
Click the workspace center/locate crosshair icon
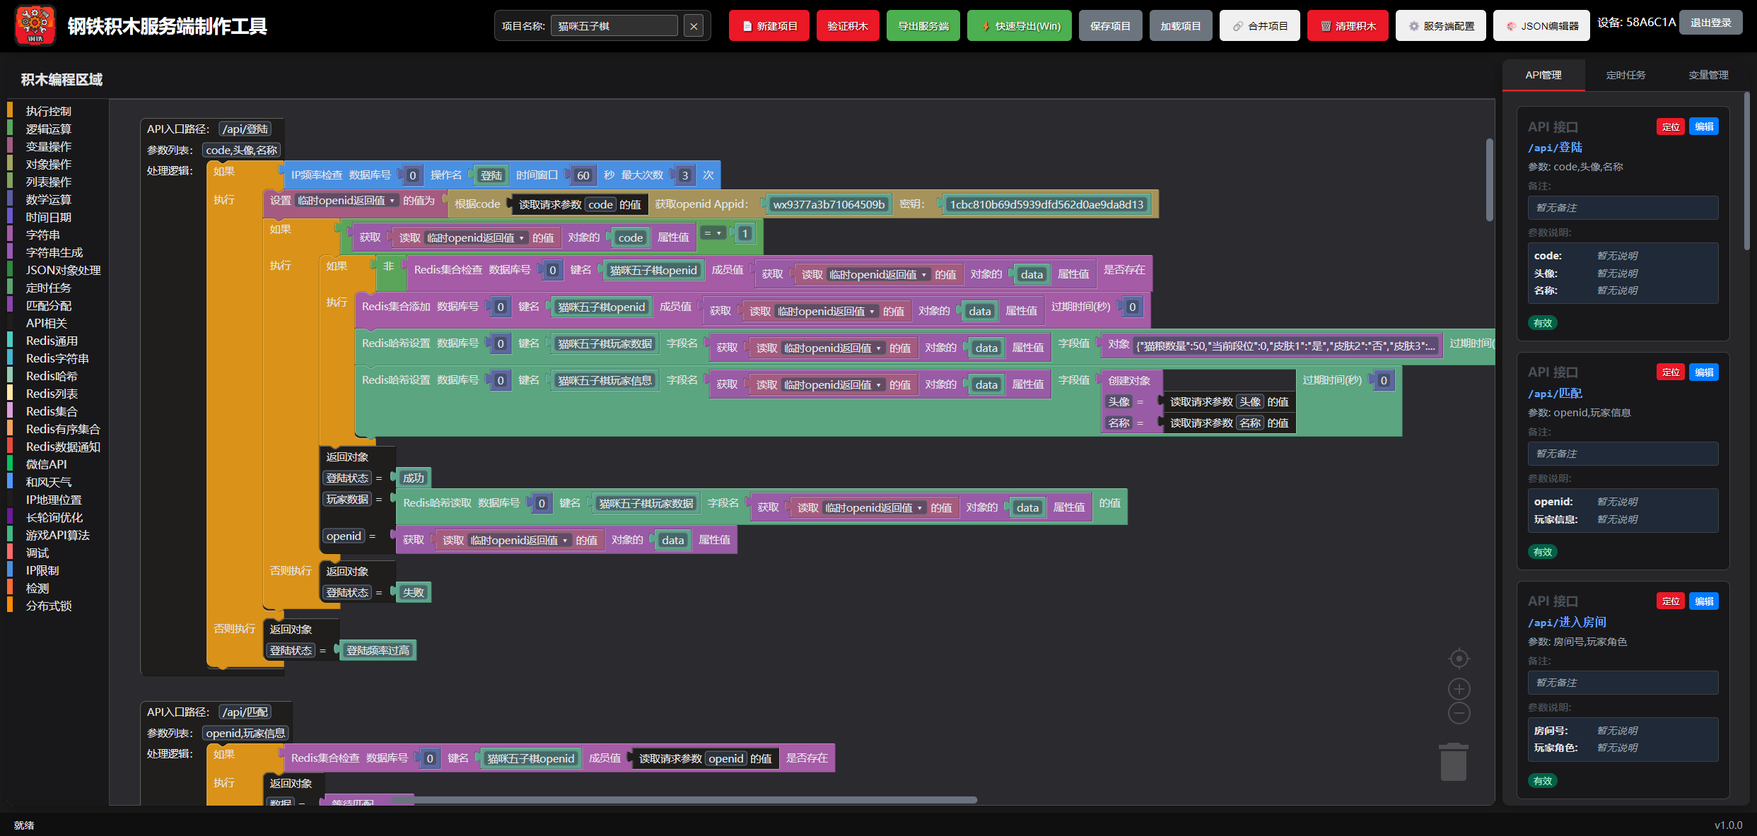pyautogui.click(x=1459, y=659)
